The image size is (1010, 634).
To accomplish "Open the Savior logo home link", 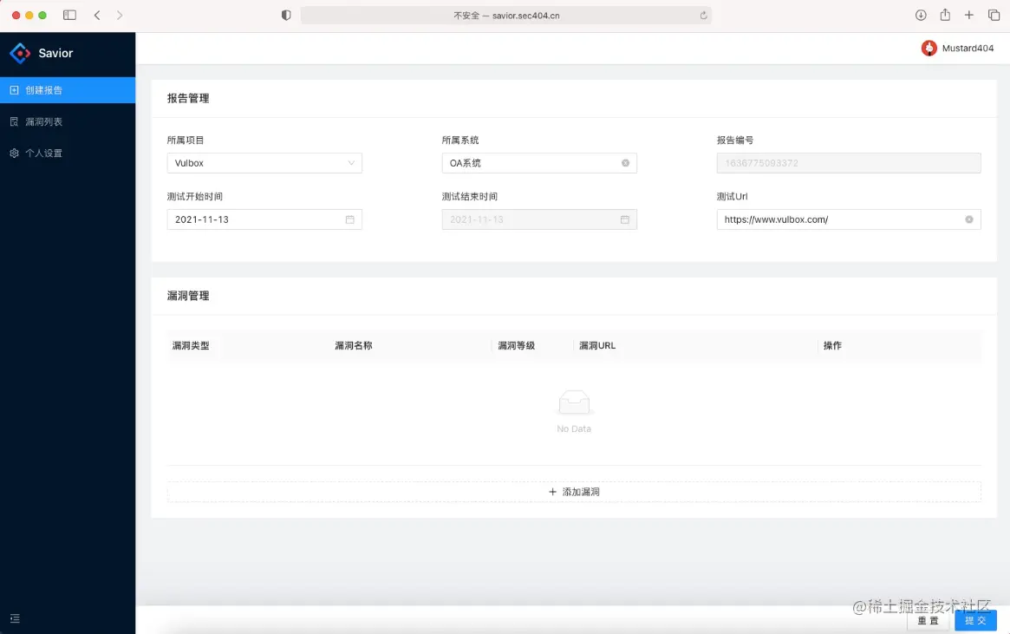I will tap(42, 53).
